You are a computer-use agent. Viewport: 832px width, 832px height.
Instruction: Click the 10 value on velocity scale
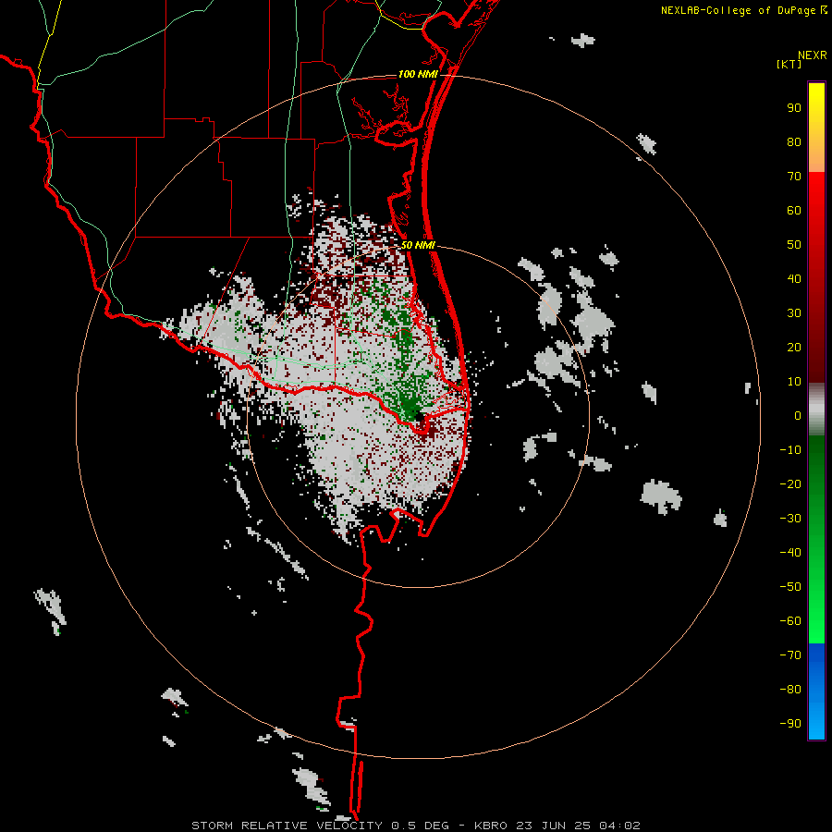pyautogui.click(x=794, y=382)
